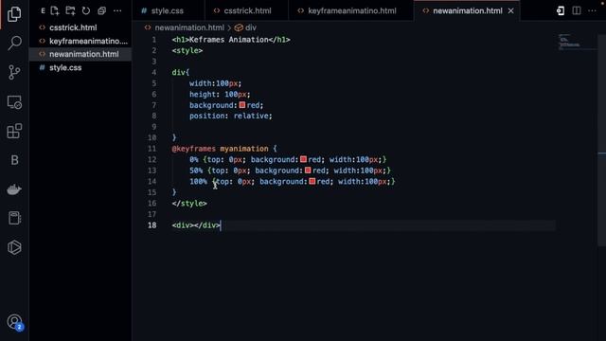Screen dimensions: 606x341
Task: Open the Search view
Action: click(x=14, y=43)
